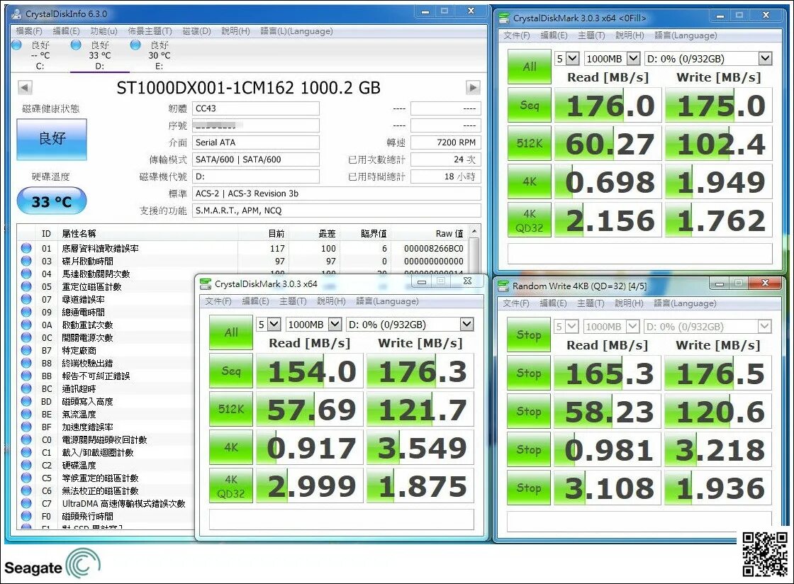The image size is (794, 584).
Task: Open 磁碟(D) menu in CrystalDiskInfo
Action: [196, 31]
